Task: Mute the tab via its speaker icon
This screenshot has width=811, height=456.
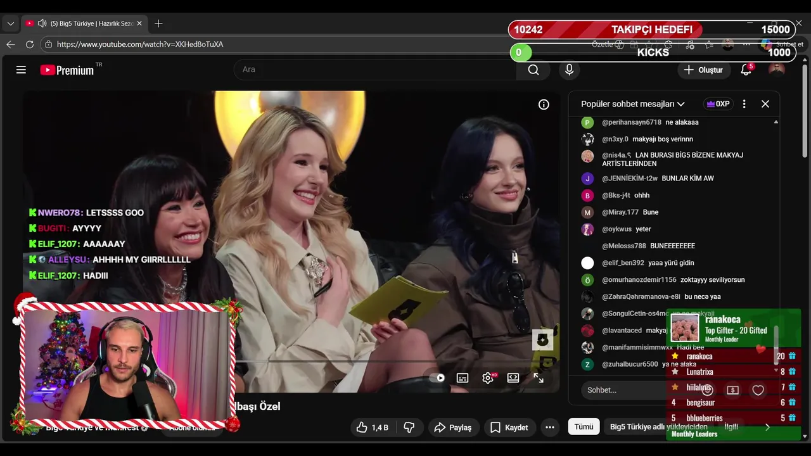Action: [42, 23]
